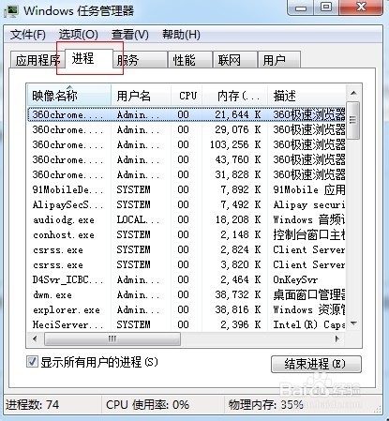Sort by 用户名 column header
Image resolution: width=389 pixels, height=421 pixels.
pyautogui.click(x=141, y=96)
